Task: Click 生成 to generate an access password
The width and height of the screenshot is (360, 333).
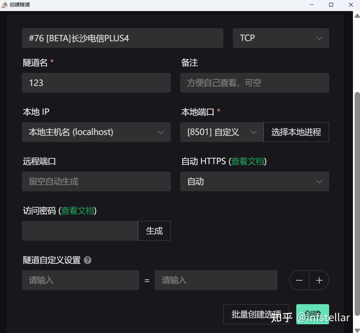Action: (154, 231)
